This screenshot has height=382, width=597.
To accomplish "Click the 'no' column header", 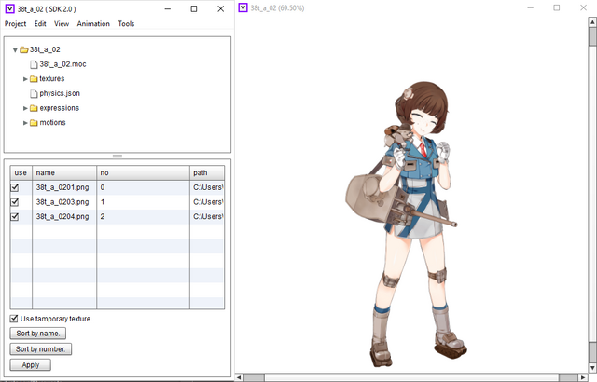I will coord(143,173).
